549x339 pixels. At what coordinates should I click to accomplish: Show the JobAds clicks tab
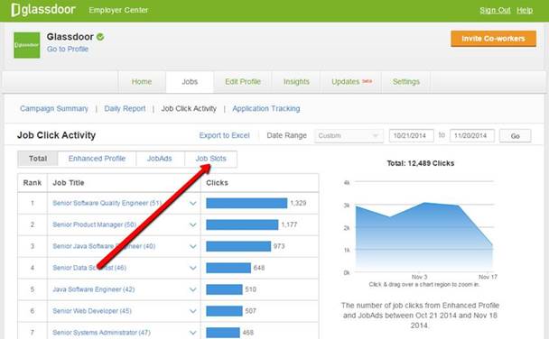pyautogui.click(x=160, y=159)
